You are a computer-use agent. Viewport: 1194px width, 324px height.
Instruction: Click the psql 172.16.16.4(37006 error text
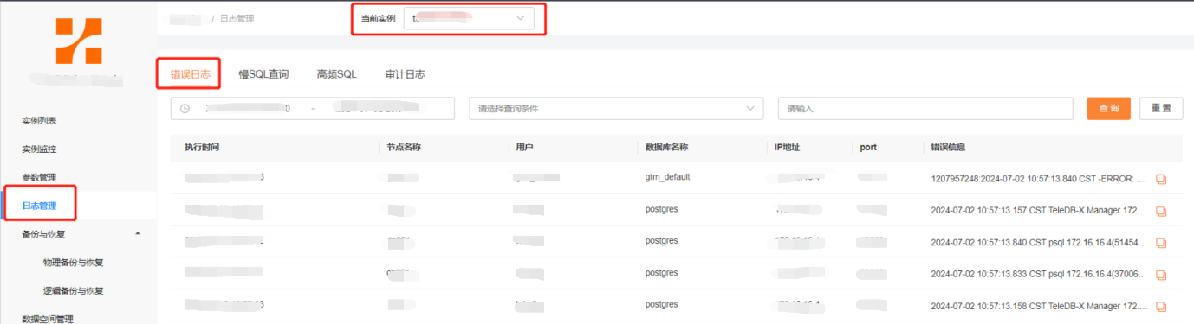pos(1038,275)
